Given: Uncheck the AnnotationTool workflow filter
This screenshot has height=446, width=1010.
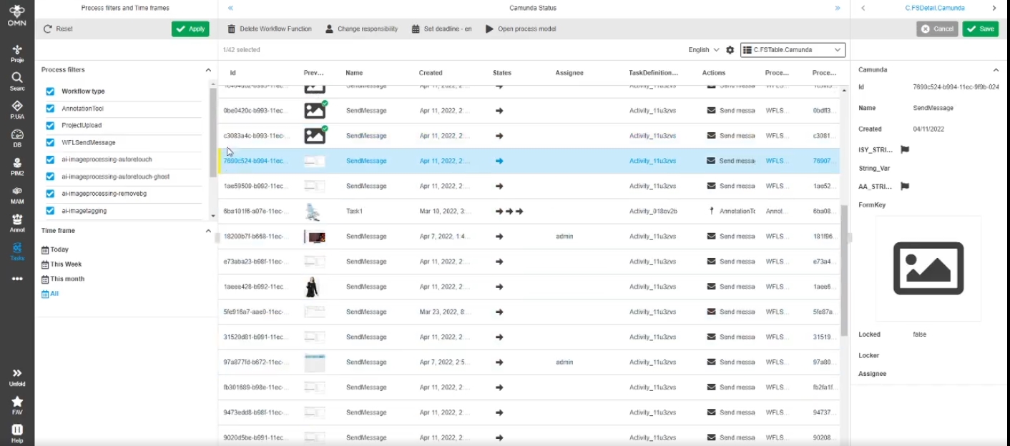Looking at the screenshot, I should (50, 109).
